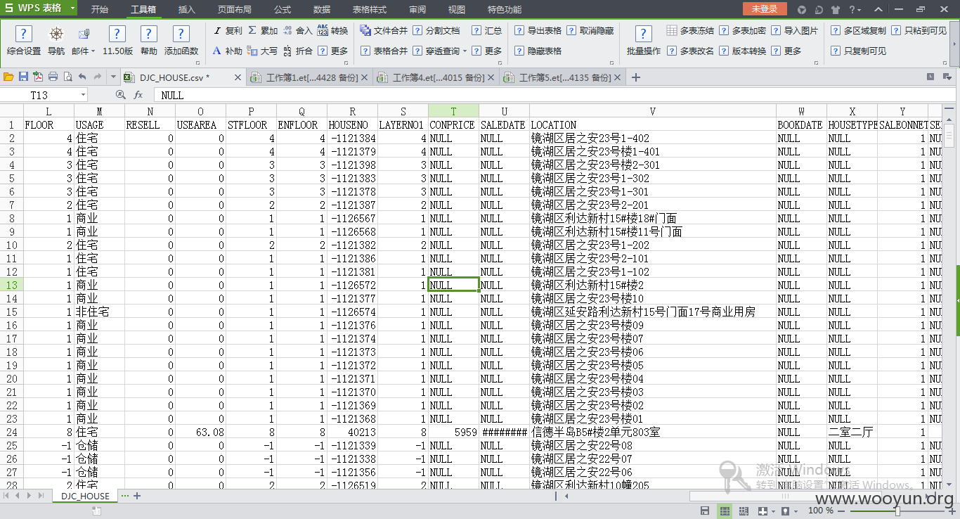The image size is (960, 519).
Task: Click the fx insert function icon
Action: [x=138, y=95]
